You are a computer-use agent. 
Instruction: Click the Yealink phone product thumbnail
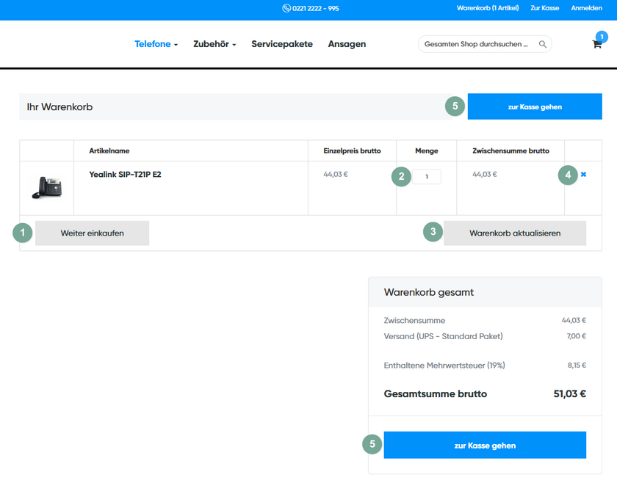point(46,187)
